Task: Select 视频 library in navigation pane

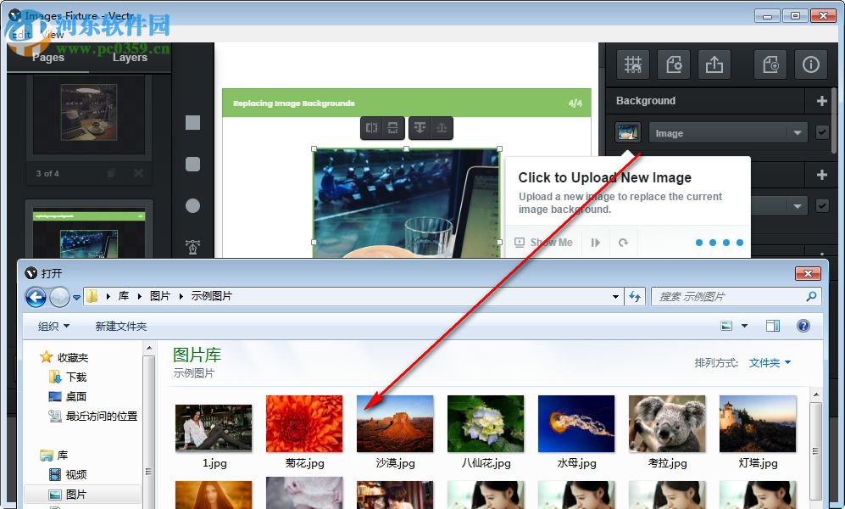Action: click(x=68, y=474)
